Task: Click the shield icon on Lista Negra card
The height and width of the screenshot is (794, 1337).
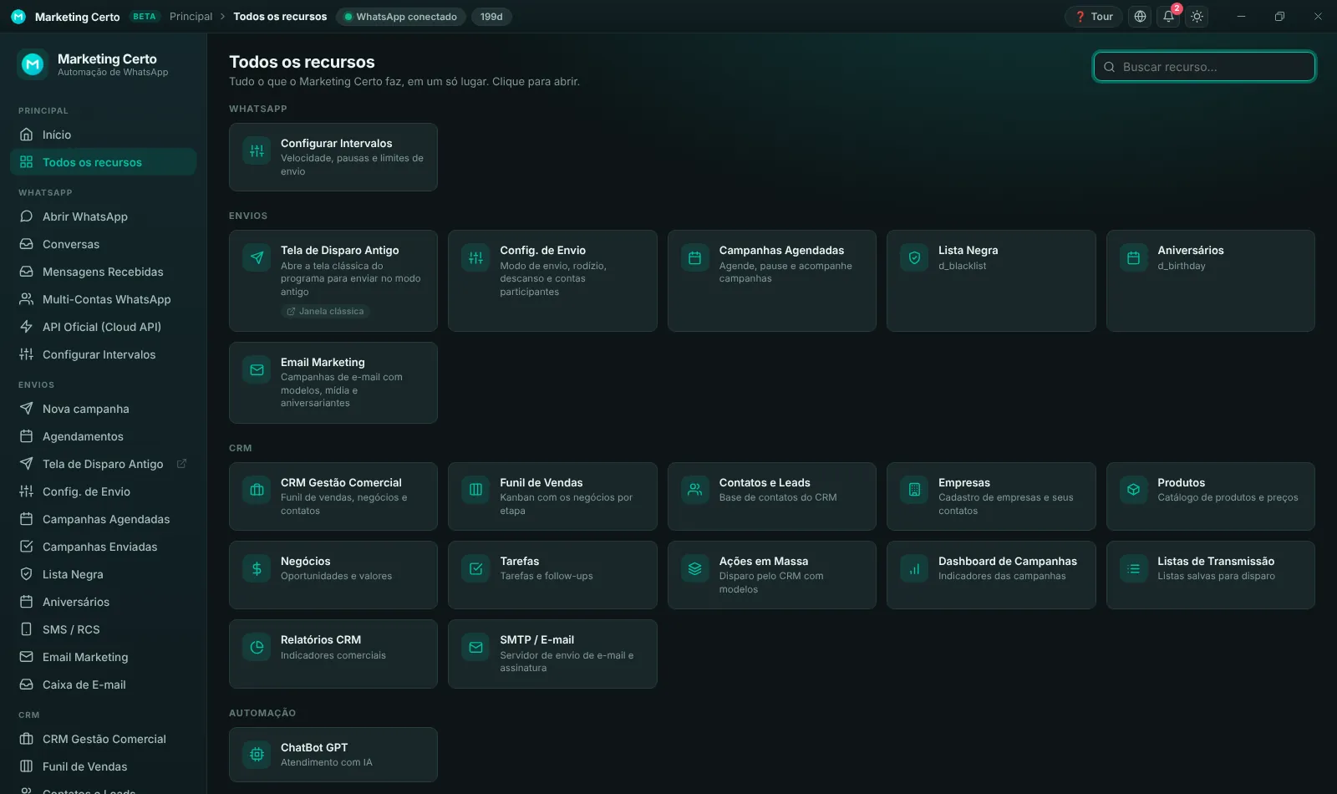Action: (914, 258)
